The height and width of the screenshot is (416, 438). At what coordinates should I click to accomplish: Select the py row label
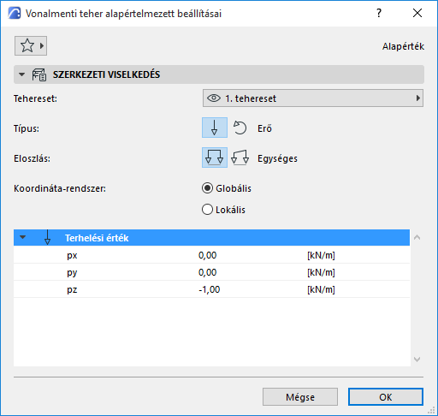pyautogui.click(x=72, y=273)
